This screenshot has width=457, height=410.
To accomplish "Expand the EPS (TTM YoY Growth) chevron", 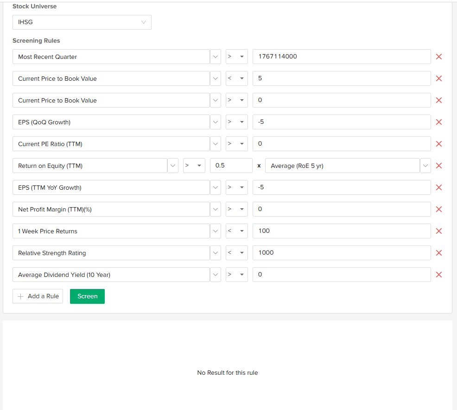I will tap(216, 187).
